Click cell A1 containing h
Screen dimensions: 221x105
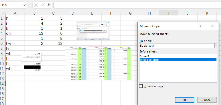click(x=15, y=18)
